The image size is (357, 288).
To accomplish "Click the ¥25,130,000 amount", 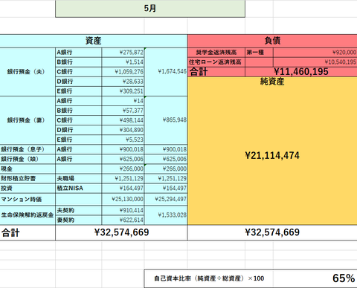I will pos(123,200).
